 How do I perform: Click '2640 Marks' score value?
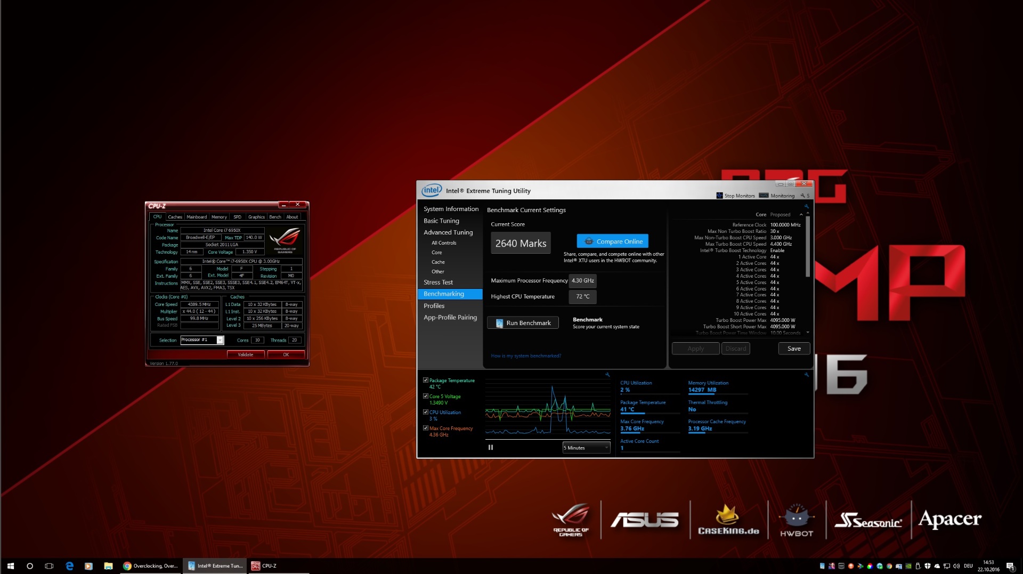[521, 244]
